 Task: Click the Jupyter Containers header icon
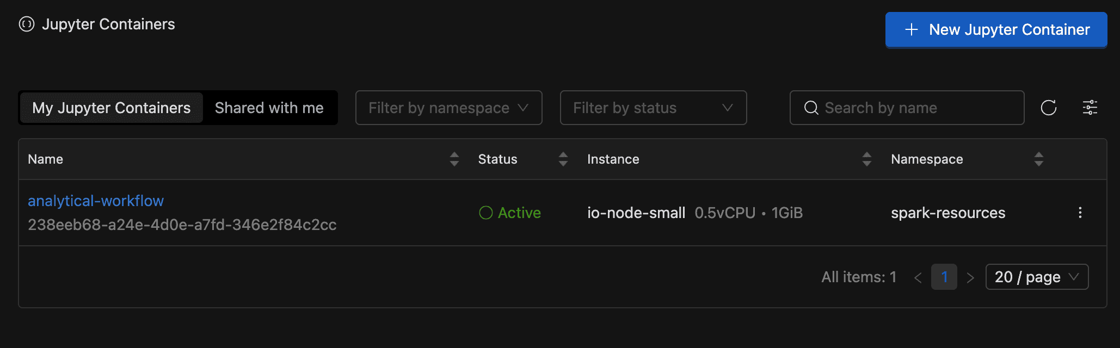point(26,24)
